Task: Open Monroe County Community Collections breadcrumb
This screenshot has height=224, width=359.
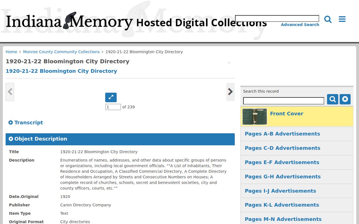Action: [61, 52]
